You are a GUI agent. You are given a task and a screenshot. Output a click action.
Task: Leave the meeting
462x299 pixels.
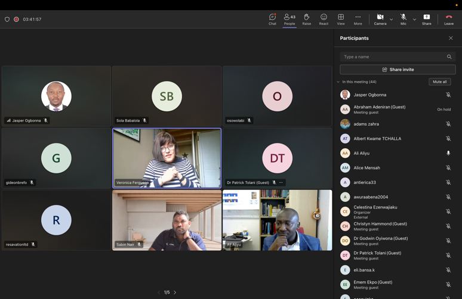coord(449,20)
